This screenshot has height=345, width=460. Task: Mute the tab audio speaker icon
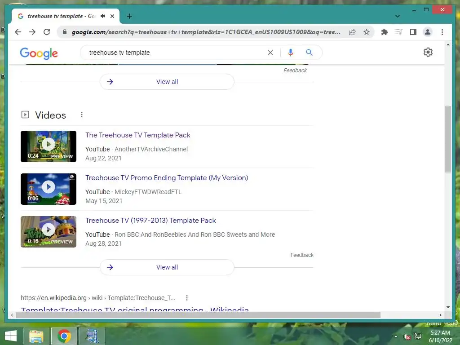click(x=103, y=16)
